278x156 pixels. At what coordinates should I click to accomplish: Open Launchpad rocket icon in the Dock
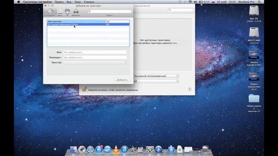82,149
